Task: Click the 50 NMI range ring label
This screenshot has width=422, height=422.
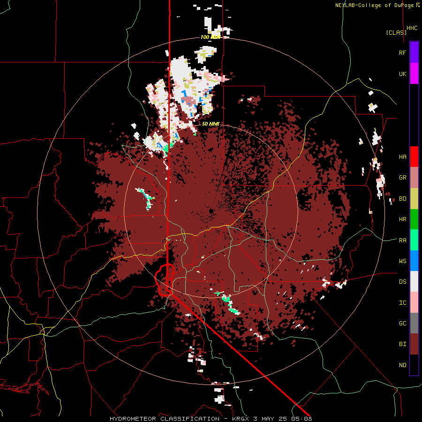Action: point(211,124)
